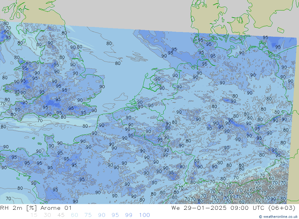The image size is (299, 219).
Task: Click the 99 value in the legend scale
Action: [x=129, y=215]
